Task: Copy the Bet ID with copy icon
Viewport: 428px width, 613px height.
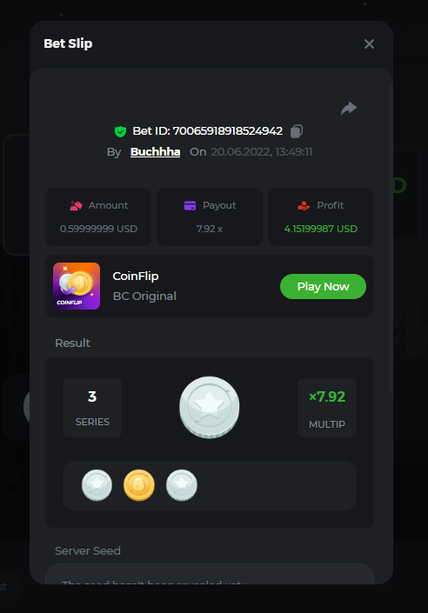Action: click(297, 131)
